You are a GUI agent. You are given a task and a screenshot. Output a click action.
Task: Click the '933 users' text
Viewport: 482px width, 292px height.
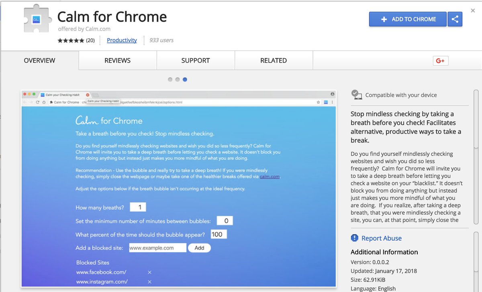(161, 40)
